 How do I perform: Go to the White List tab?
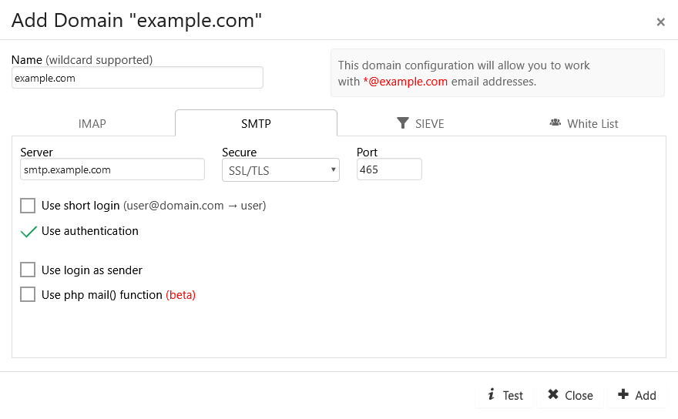click(584, 124)
